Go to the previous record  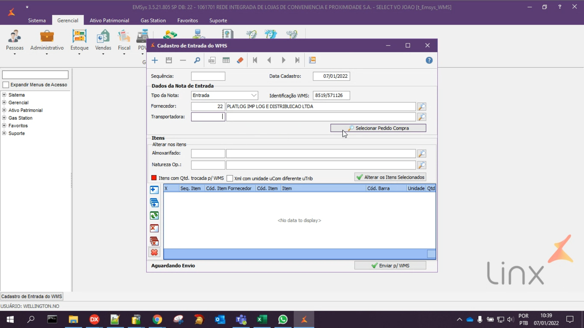[269, 60]
